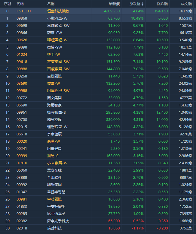Click stock code 09868

point(22,18)
